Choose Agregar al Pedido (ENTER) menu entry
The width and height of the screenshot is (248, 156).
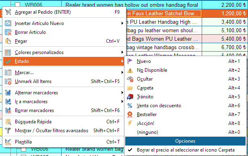[64, 12]
